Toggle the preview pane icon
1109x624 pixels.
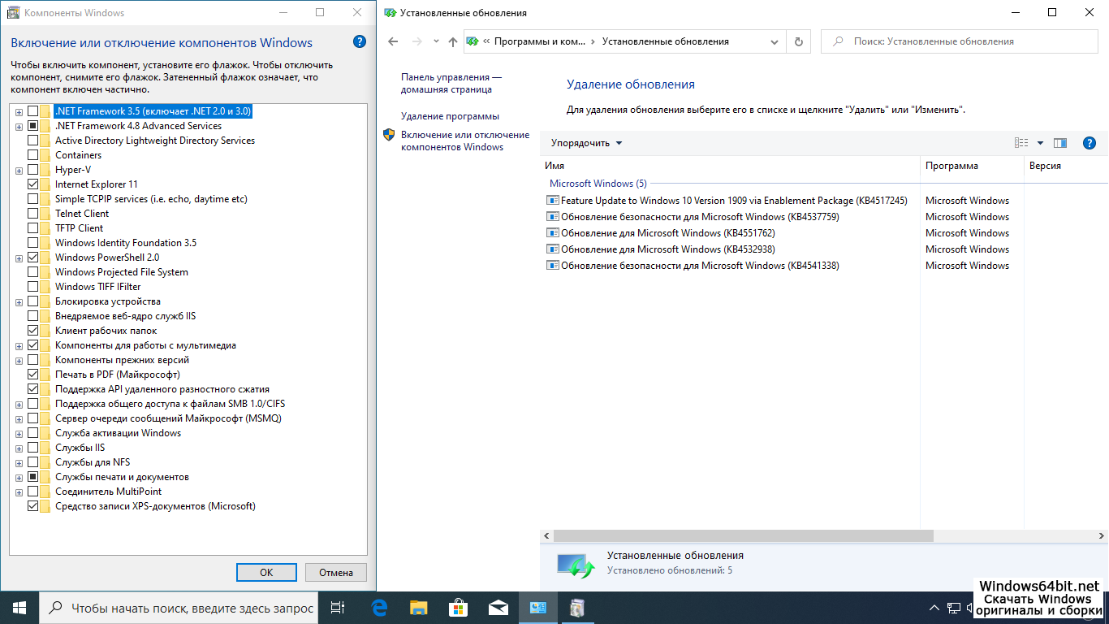tap(1060, 143)
